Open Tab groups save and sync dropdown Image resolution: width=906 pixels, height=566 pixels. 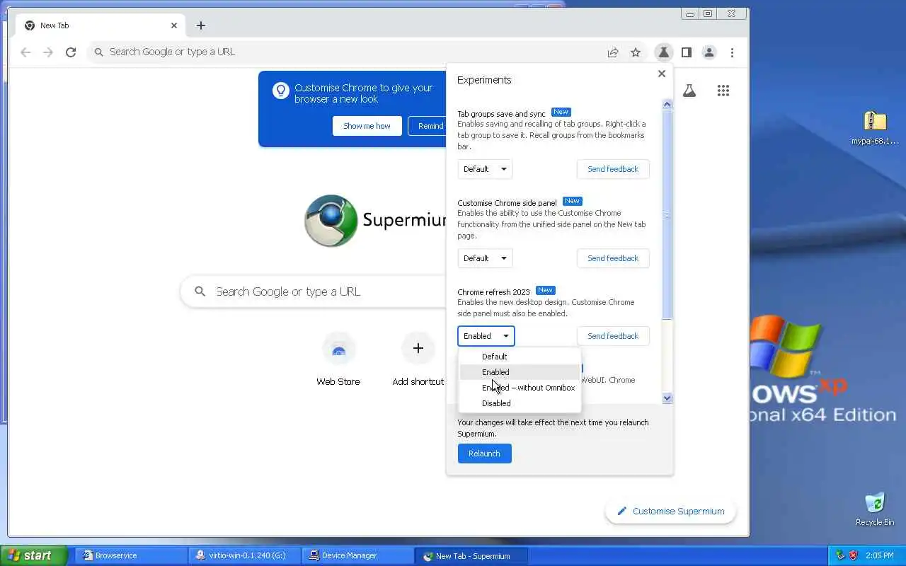pyautogui.click(x=485, y=169)
